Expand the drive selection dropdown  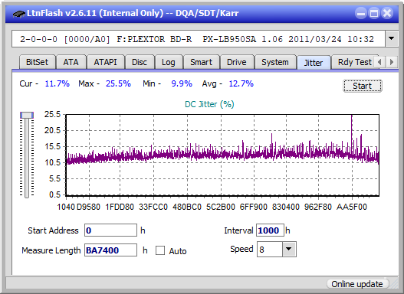pyautogui.click(x=392, y=39)
